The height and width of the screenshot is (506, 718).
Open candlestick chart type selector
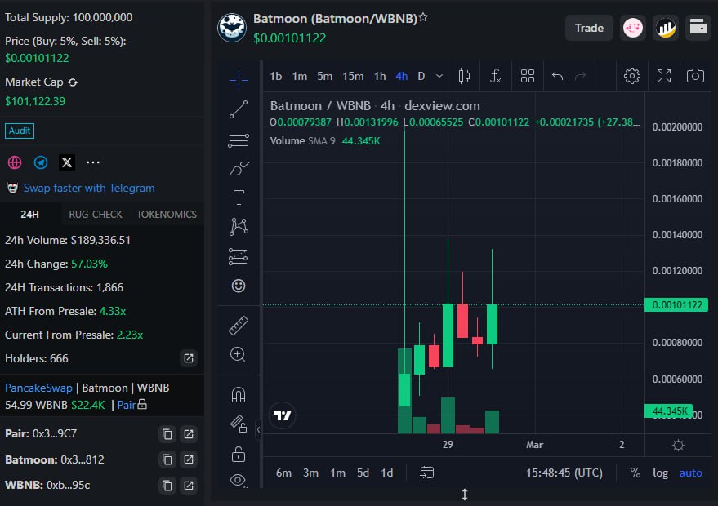coord(464,76)
